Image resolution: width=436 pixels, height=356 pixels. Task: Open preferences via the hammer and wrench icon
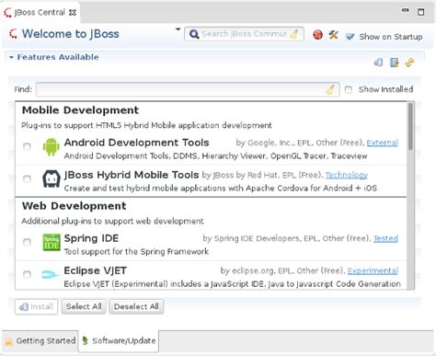pos(333,35)
